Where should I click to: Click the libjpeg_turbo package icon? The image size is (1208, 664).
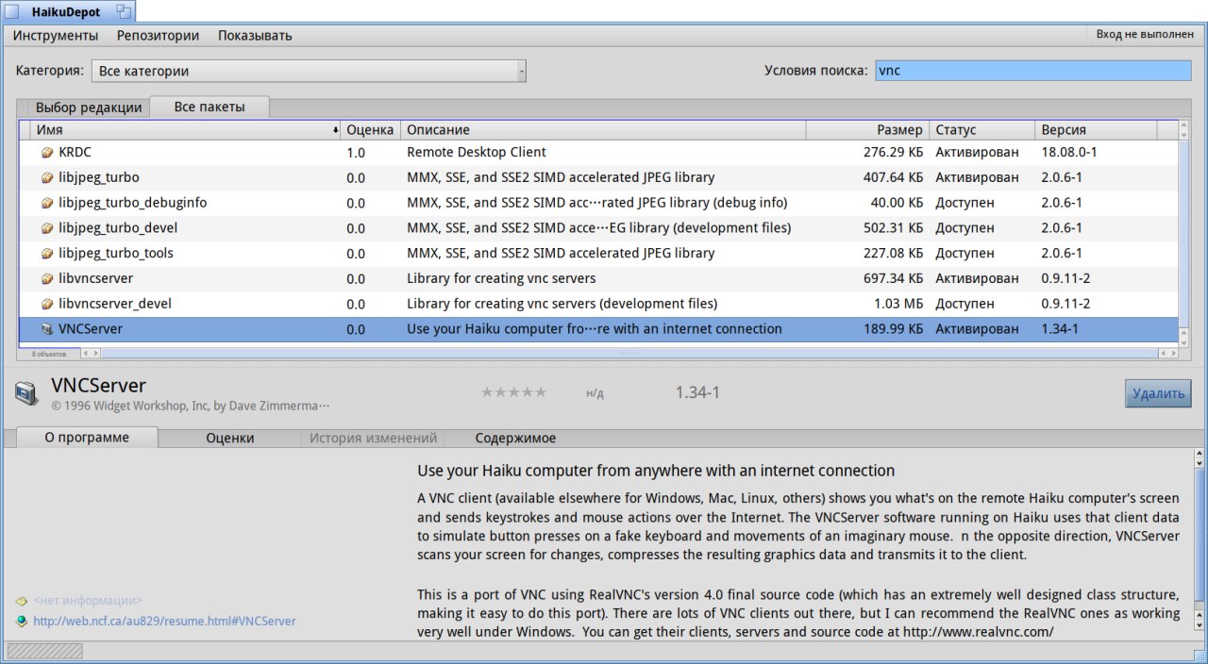click(x=46, y=177)
